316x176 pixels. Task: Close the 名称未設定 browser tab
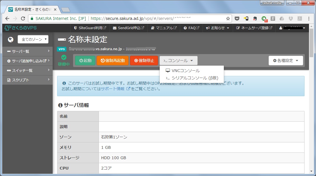[55, 10]
